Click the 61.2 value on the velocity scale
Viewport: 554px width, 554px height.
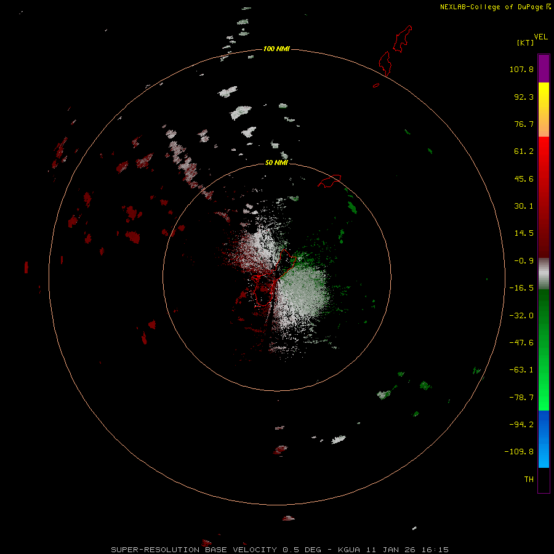[524, 151]
